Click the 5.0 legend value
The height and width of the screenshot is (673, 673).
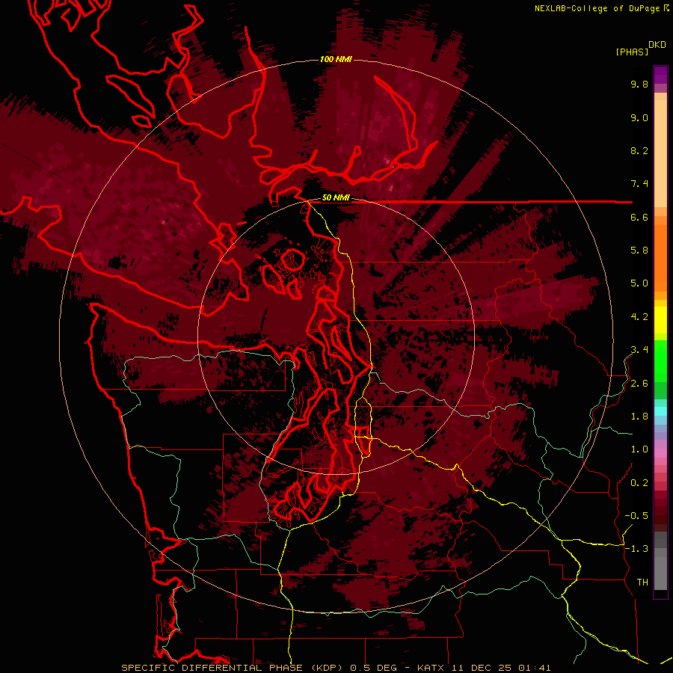point(639,283)
